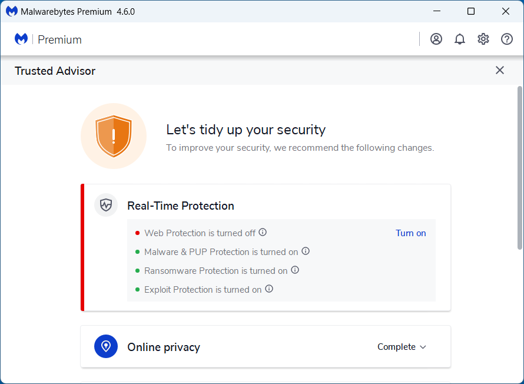The height and width of the screenshot is (384, 524).
Task: Click the Online privacy location pin icon
Action: pos(106,346)
